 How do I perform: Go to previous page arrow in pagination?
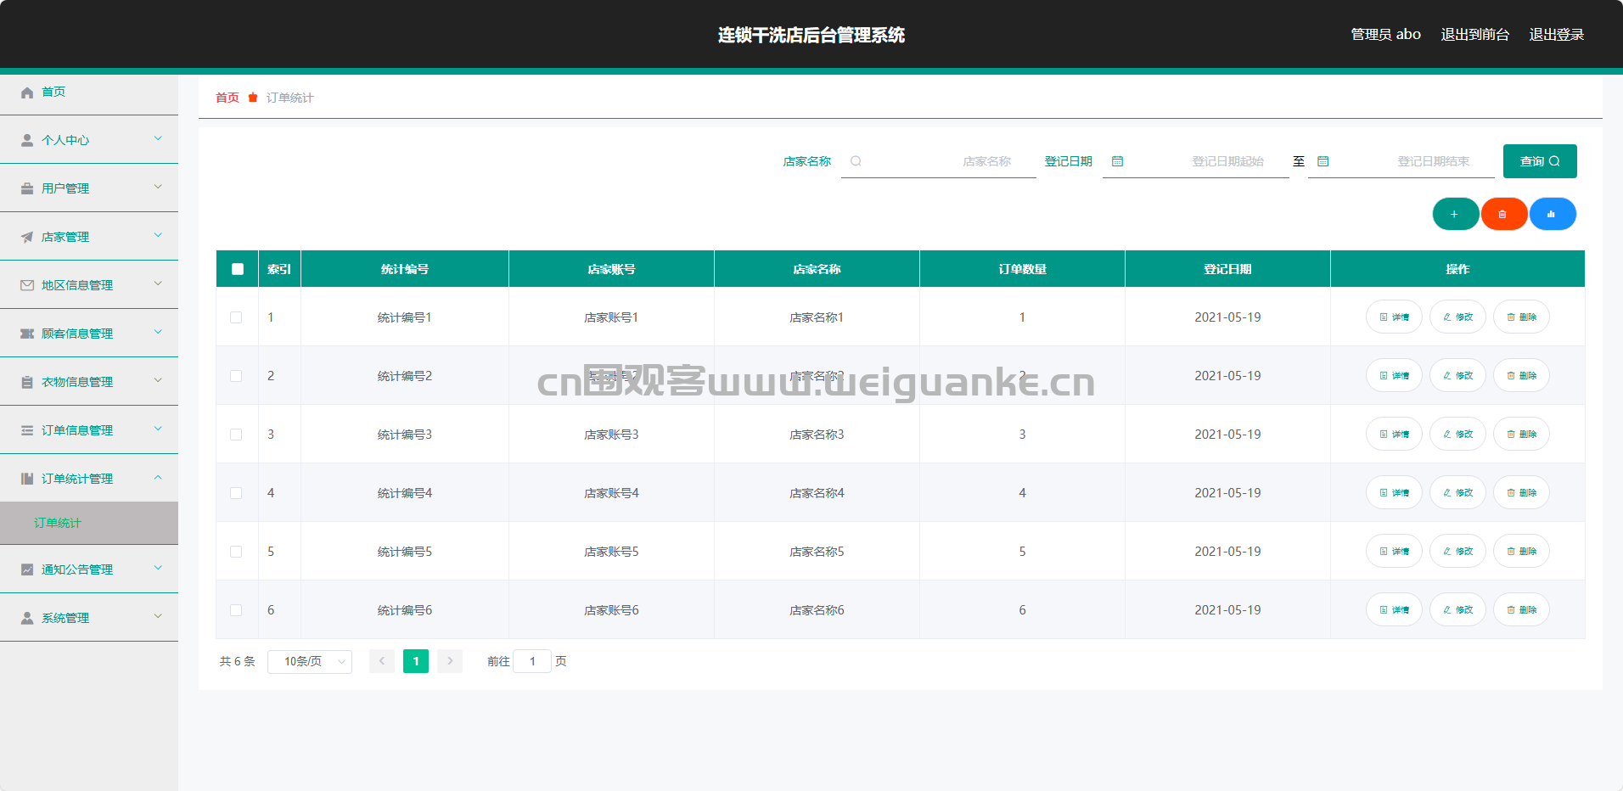(382, 661)
